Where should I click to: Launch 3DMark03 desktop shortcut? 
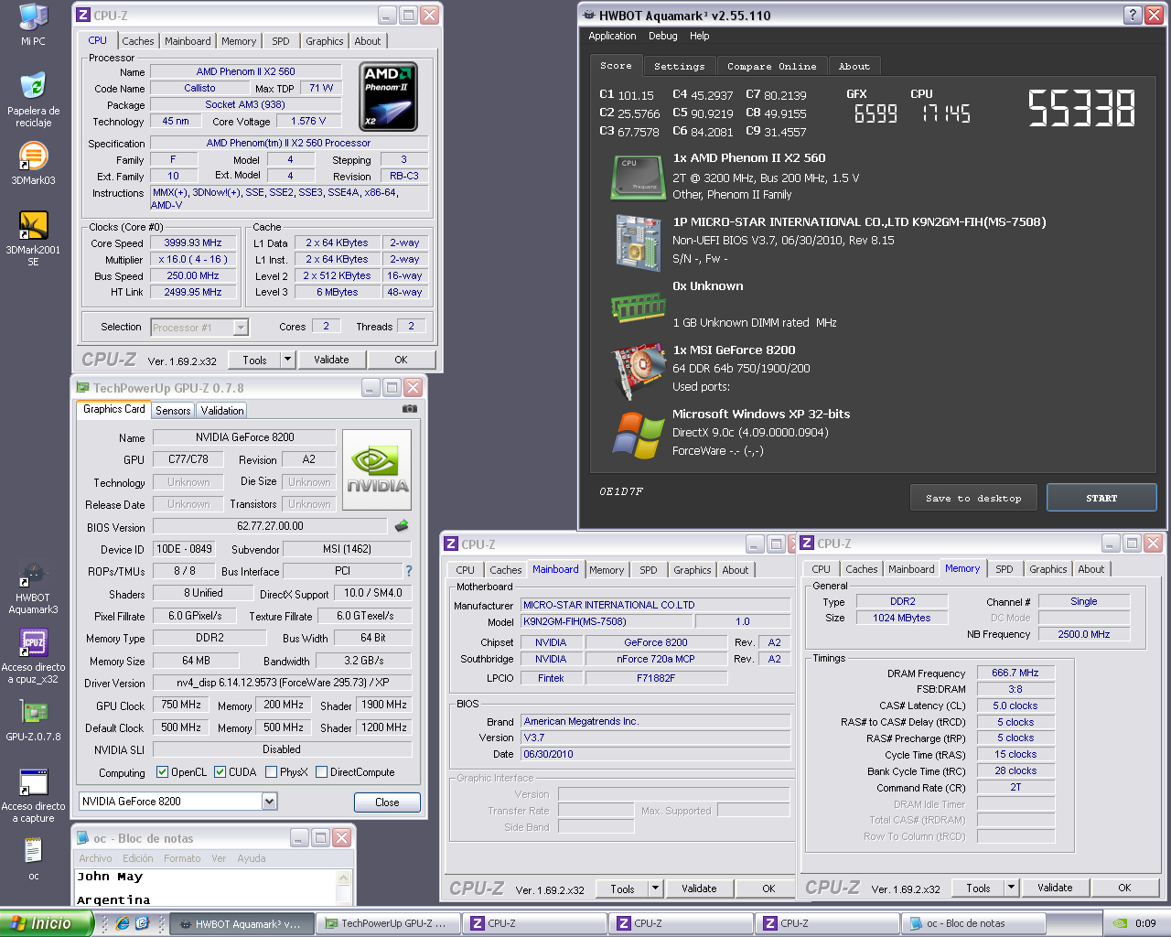33,163
